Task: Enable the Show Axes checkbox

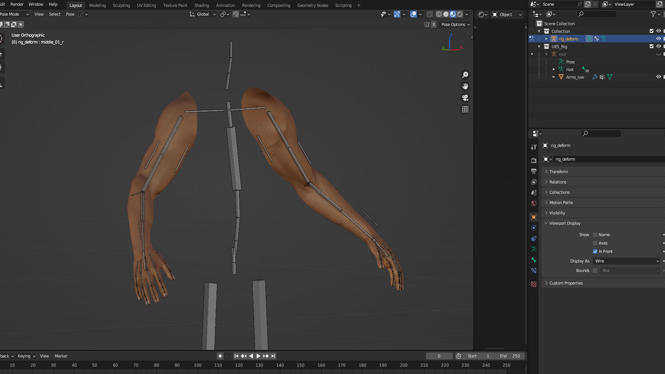Action: click(595, 243)
